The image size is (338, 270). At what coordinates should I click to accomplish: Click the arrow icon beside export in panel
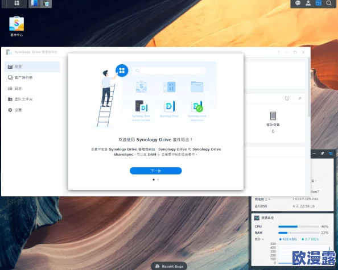[300, 98]
